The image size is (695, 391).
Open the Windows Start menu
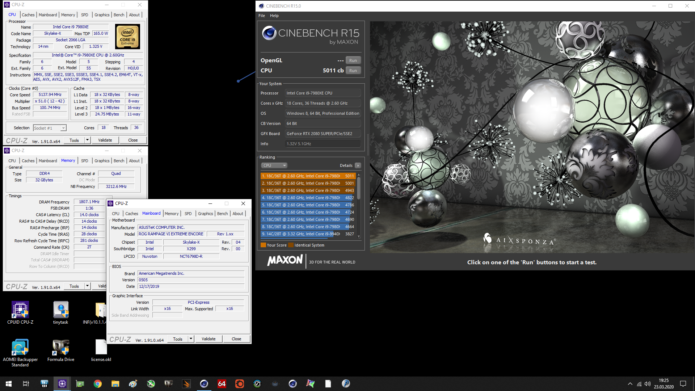click(x=9, y=384)
